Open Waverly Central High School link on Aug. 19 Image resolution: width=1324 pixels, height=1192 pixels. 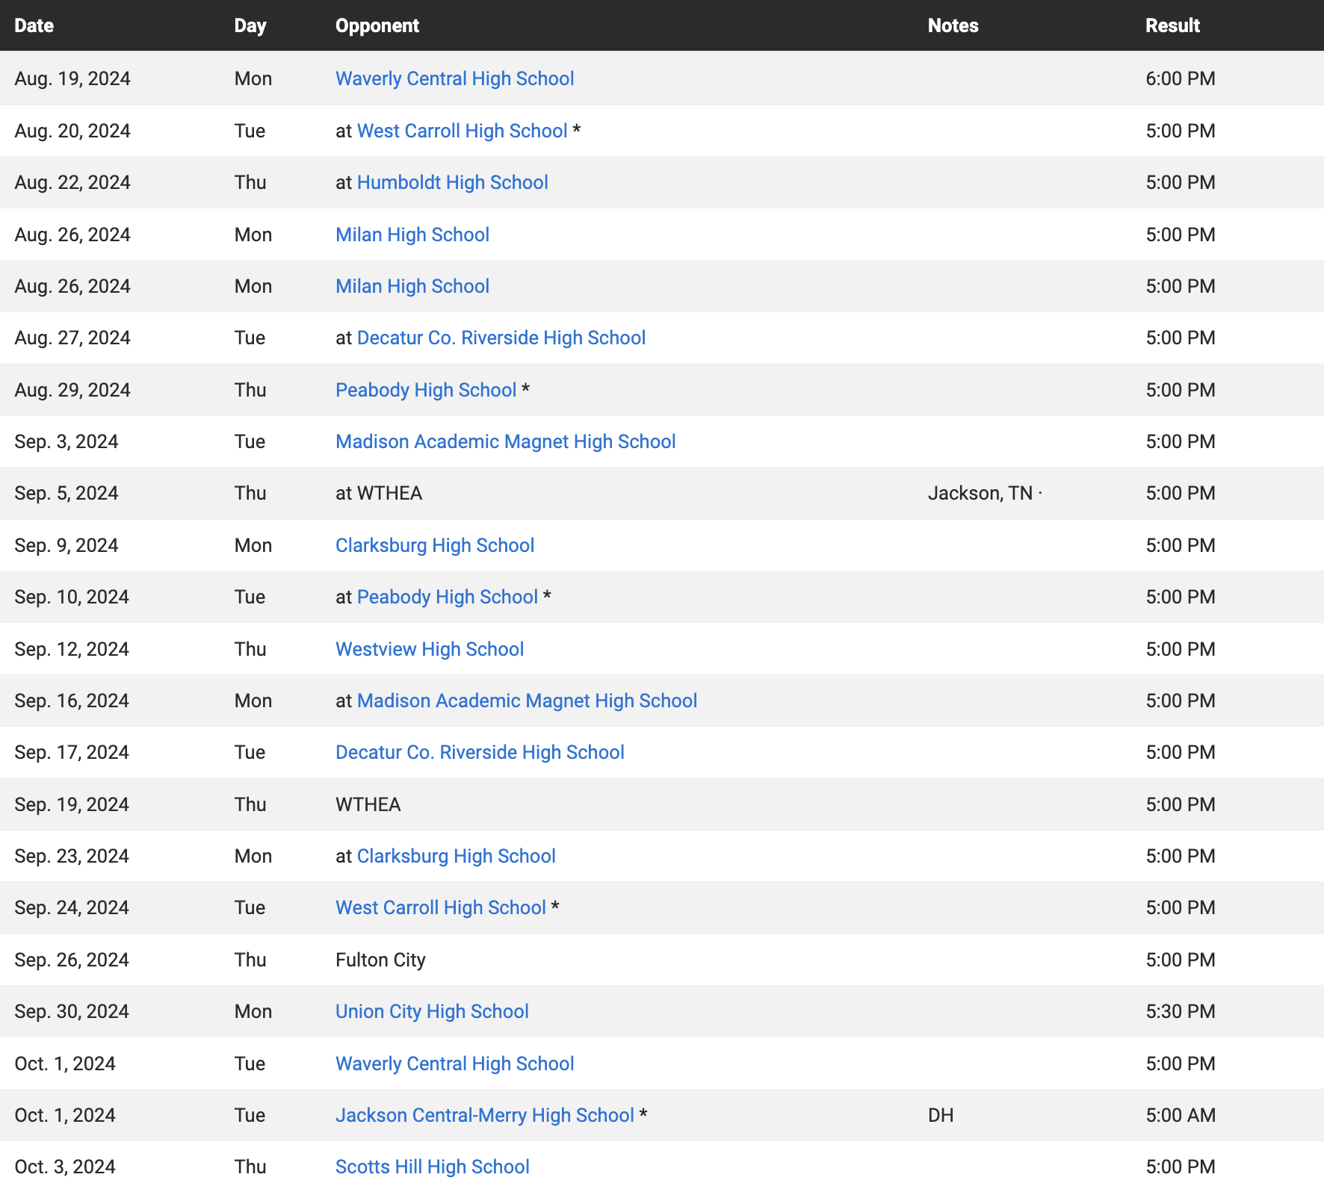[x=454, y=78]
